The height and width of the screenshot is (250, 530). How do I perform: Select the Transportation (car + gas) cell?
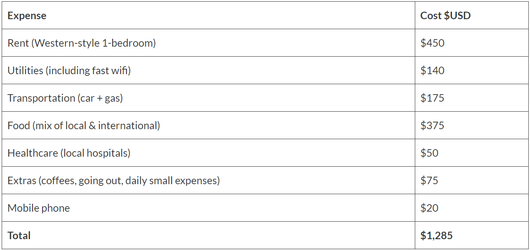[x=65, y=98]
